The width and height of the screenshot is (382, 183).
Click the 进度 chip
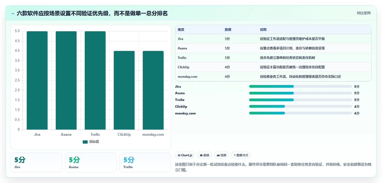(x=221, y=155)
